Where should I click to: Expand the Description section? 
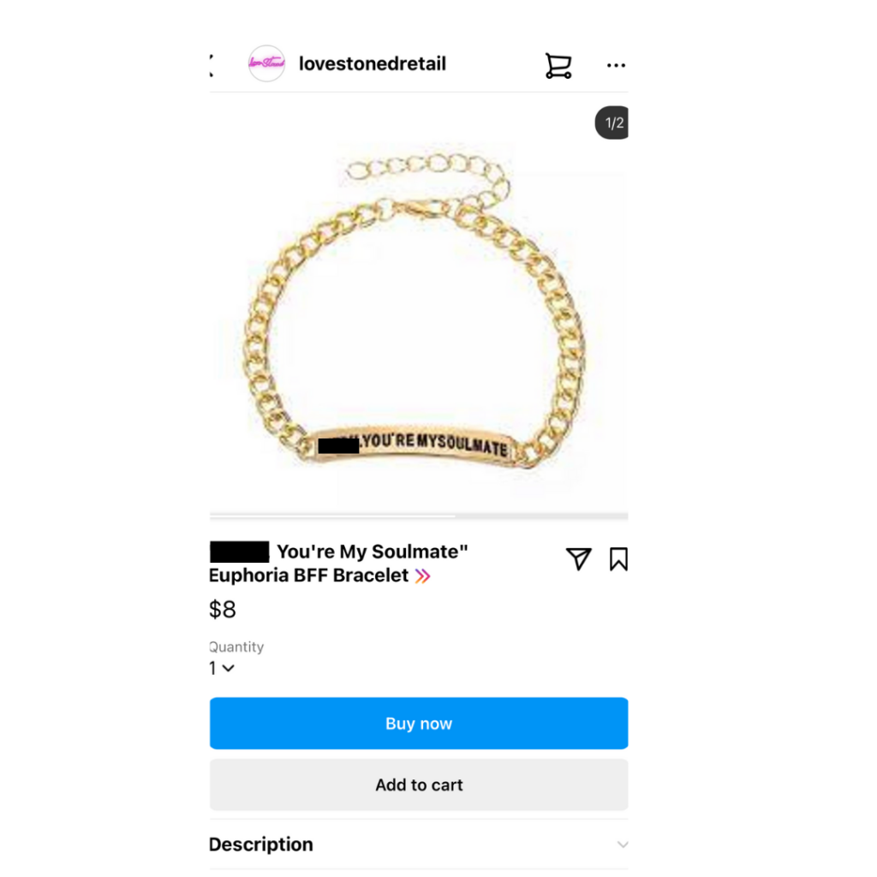click(x=419, y=844)
